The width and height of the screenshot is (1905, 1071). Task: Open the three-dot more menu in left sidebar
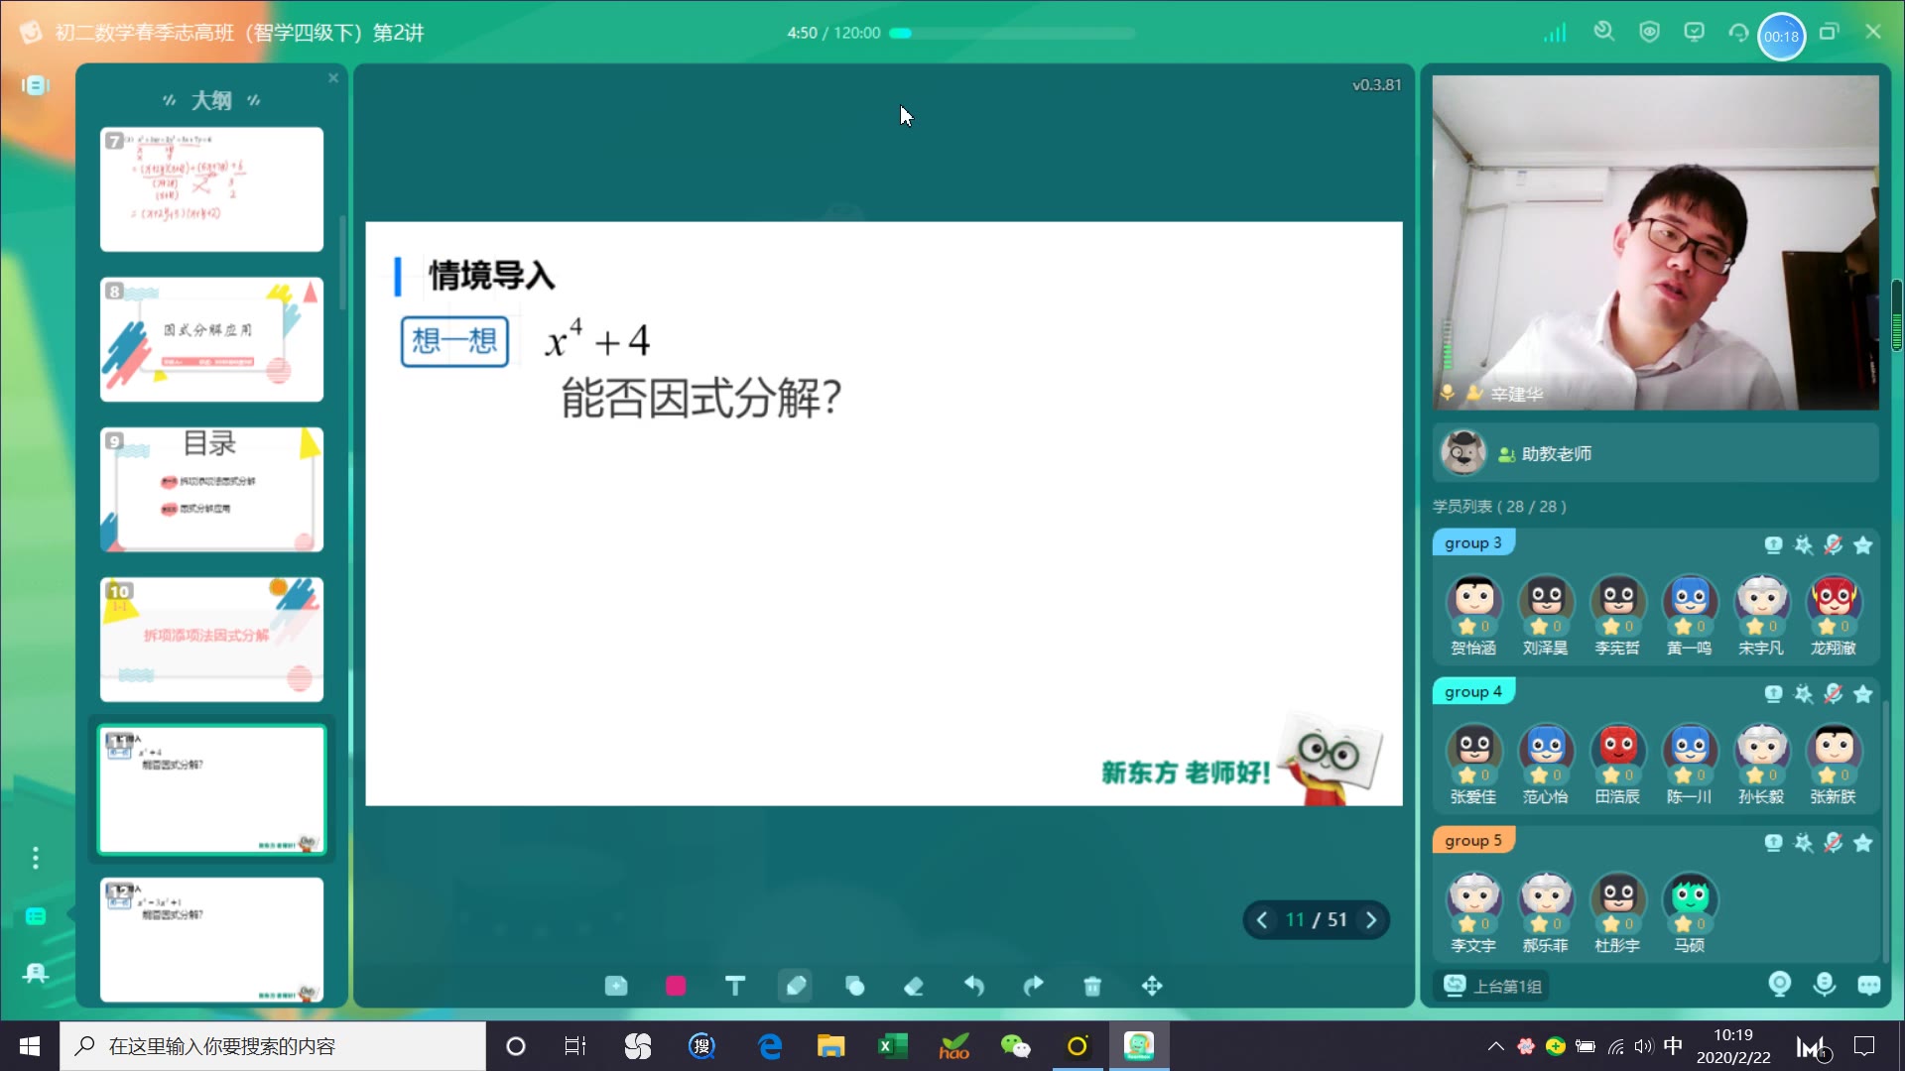pos(36,858)
